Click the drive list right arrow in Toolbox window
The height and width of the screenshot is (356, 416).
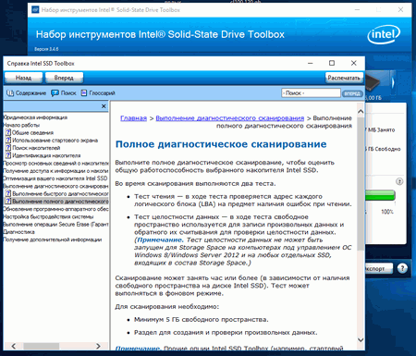click(x=393, y=82)
